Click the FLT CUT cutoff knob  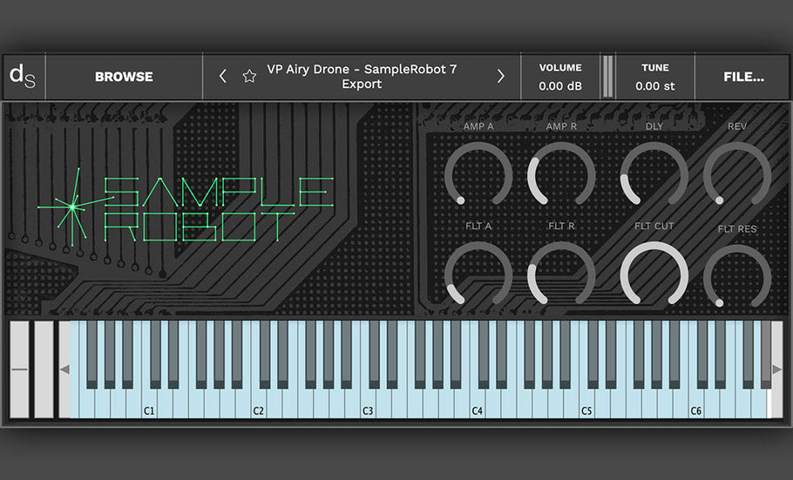point(654,274)
